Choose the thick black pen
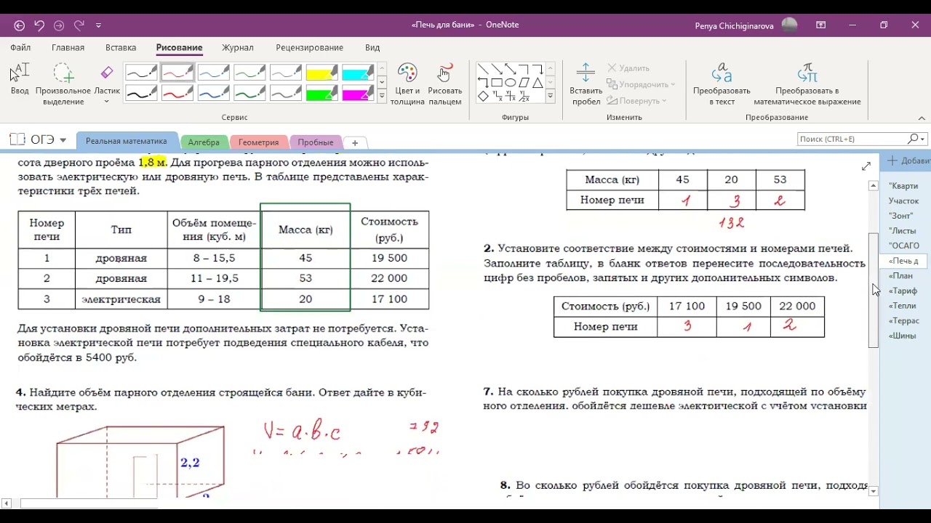The image size is (931, 523). coord(141,94)
